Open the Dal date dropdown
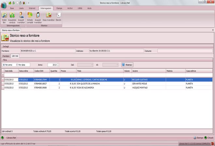Image resolution: width=215 pixels, height=146 pixels. point(92,65)
